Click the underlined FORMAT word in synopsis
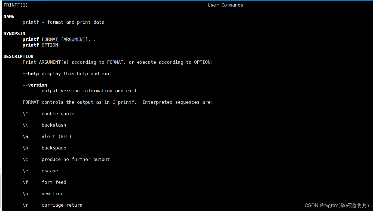The image size is (373, 211). (x=50, y=39)
